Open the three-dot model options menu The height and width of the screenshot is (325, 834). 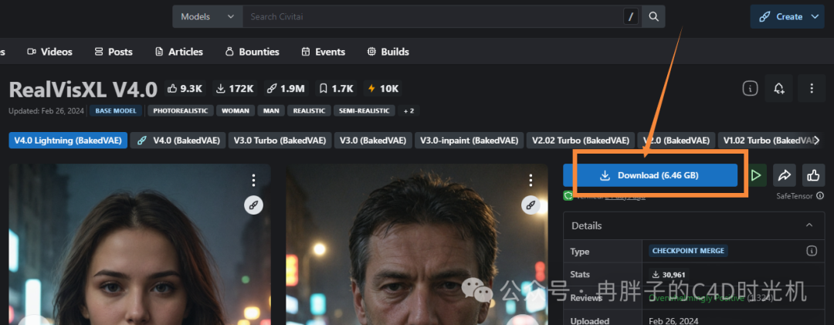point(812,88)
